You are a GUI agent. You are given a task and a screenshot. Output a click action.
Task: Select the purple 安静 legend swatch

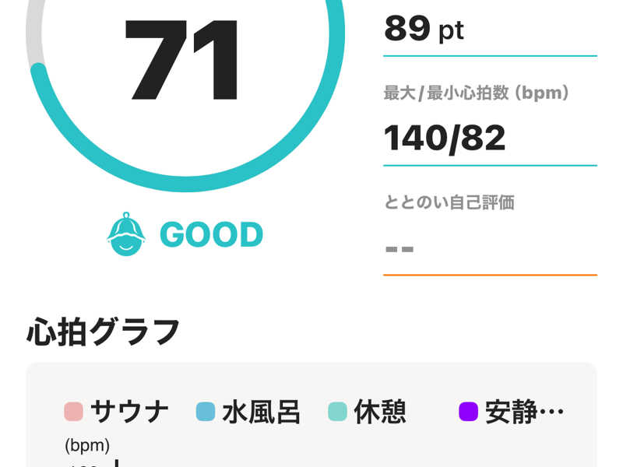(469, 412)
